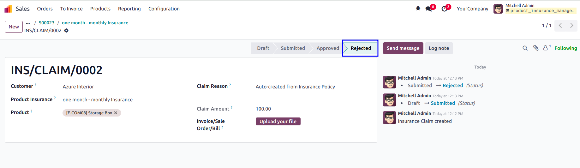Open the debug bug icon menu
This screenshot has height=168, width=580.
pyautogui.click(x=418, y=9)
